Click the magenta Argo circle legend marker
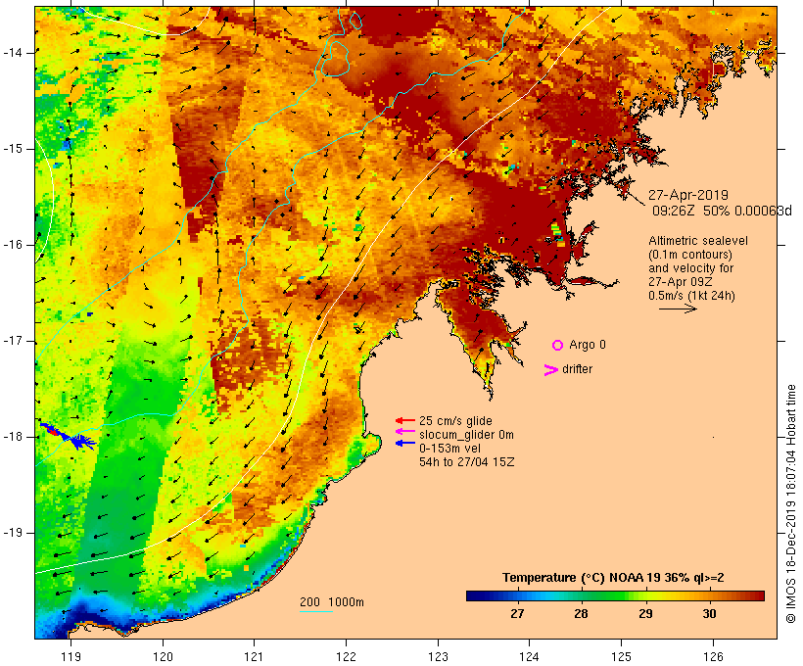This screenshot has width=803, height=666. [558, 346]
